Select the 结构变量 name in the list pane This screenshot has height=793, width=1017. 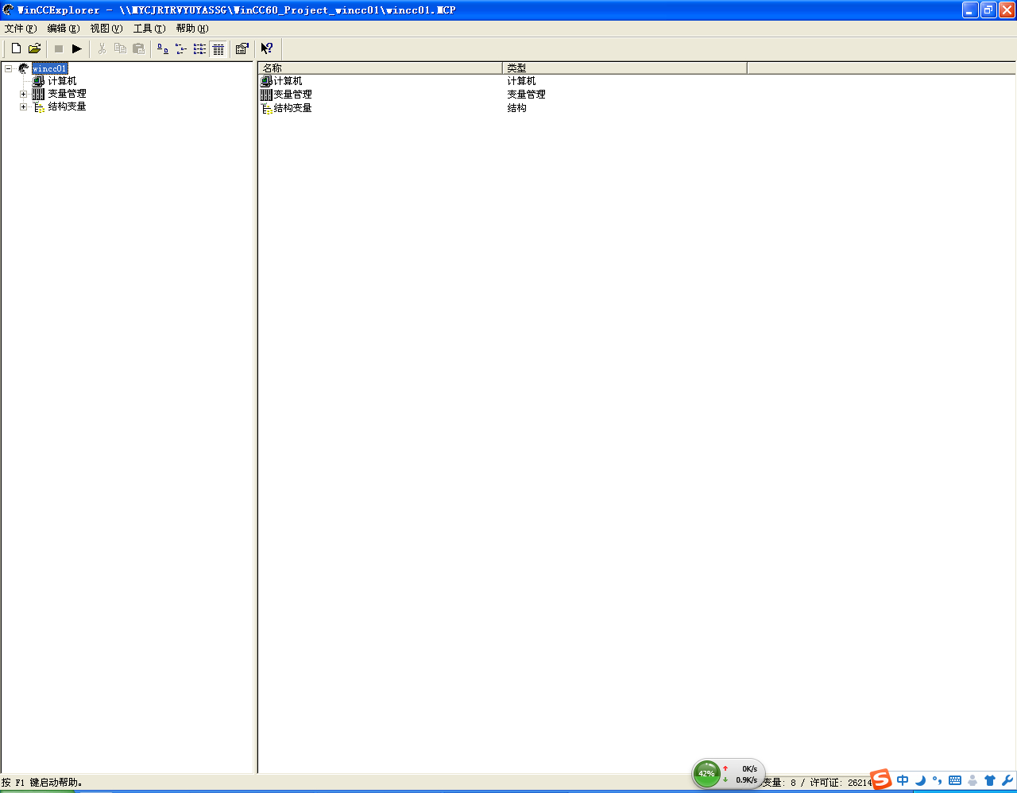point(293,108)
